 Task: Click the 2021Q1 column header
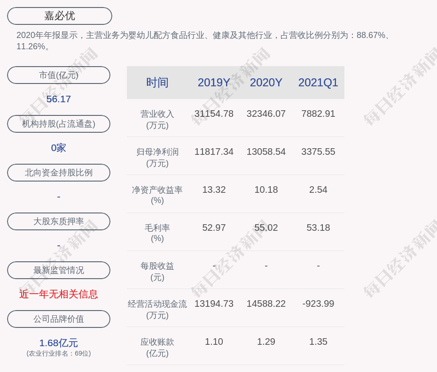point(318,83)
